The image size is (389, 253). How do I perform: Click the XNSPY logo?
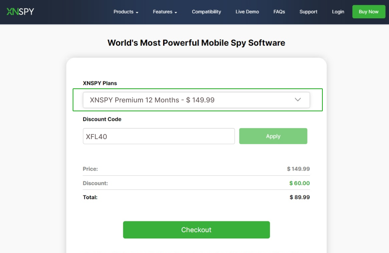click(x=20, y=12)
